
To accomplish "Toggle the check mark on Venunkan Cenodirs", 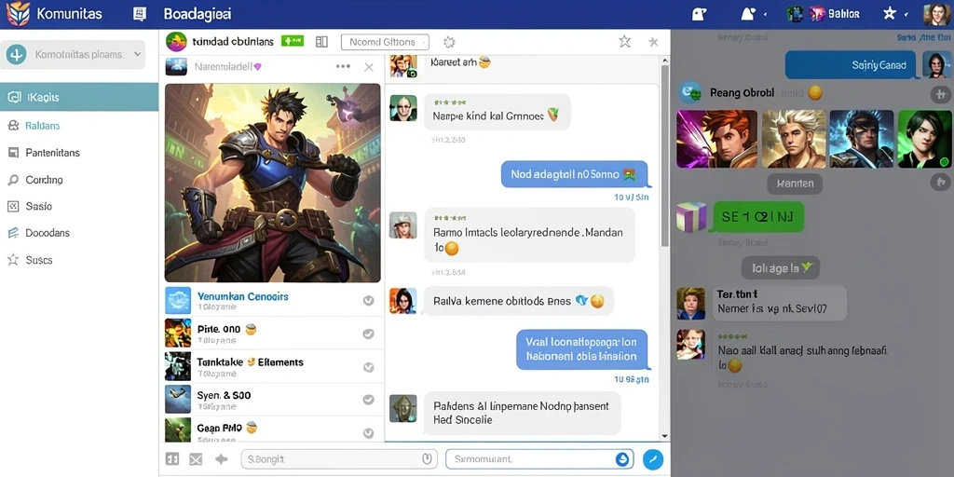I will (368, 301).
